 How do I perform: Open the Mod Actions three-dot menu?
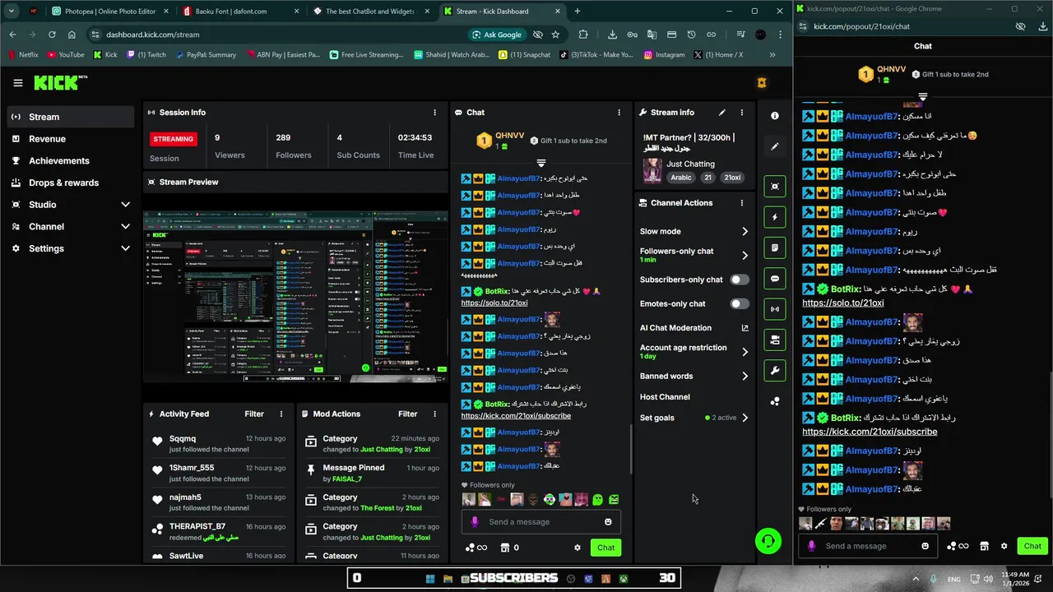click(x=435, y=414)
